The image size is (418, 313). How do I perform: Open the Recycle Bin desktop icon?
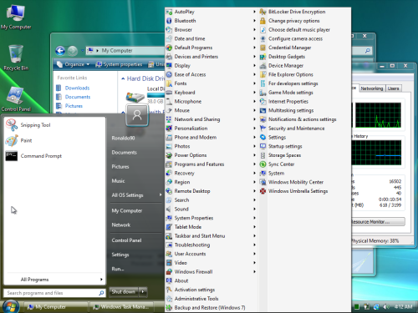coord(16,58)
